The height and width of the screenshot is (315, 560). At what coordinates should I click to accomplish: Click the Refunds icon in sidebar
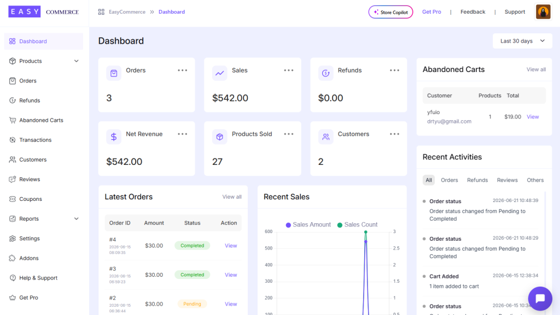pyautogui.click(x=13, y=100)
